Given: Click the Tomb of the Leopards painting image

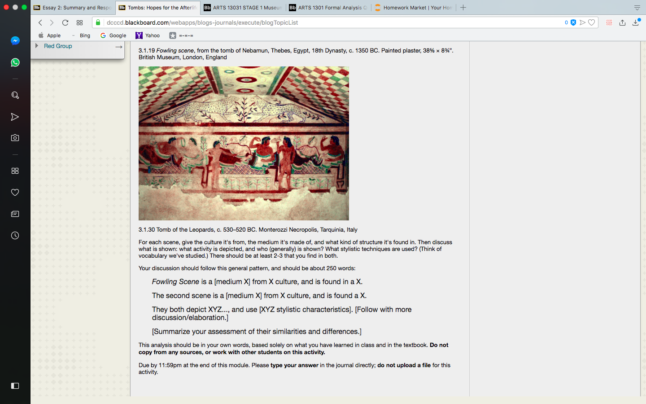Looking at the screenshot, I should point(244,143).
